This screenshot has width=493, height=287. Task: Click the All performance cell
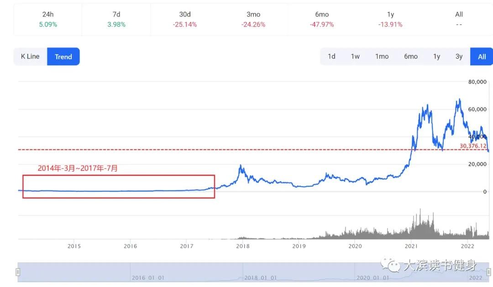click(x=459, y=19)
